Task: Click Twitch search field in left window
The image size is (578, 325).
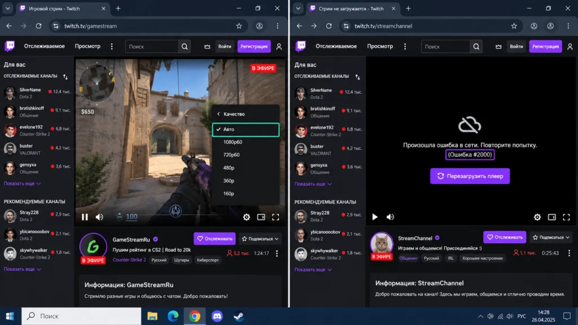Action: pyautogui.click(x=152, y=47)
